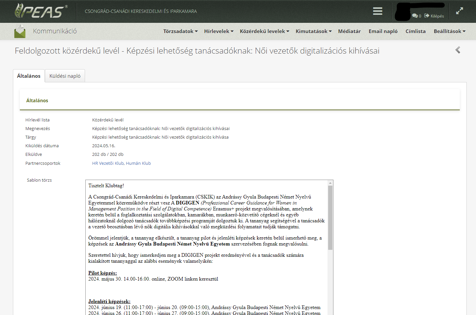Image resolution: width=476 pixels, height=315 pixels.
Task: Open the Médiatár menu item
Action: pyautogui.click(x=349, y=31)
